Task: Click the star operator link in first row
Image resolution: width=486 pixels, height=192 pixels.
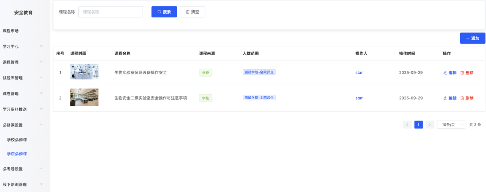Action: [x=359, y=73]
